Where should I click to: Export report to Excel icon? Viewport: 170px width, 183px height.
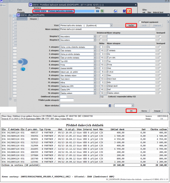coord(102,11)
